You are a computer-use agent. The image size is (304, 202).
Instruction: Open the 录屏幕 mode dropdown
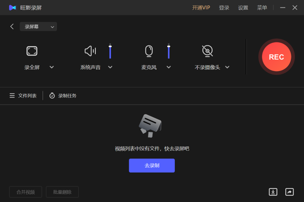coord(39,27)
